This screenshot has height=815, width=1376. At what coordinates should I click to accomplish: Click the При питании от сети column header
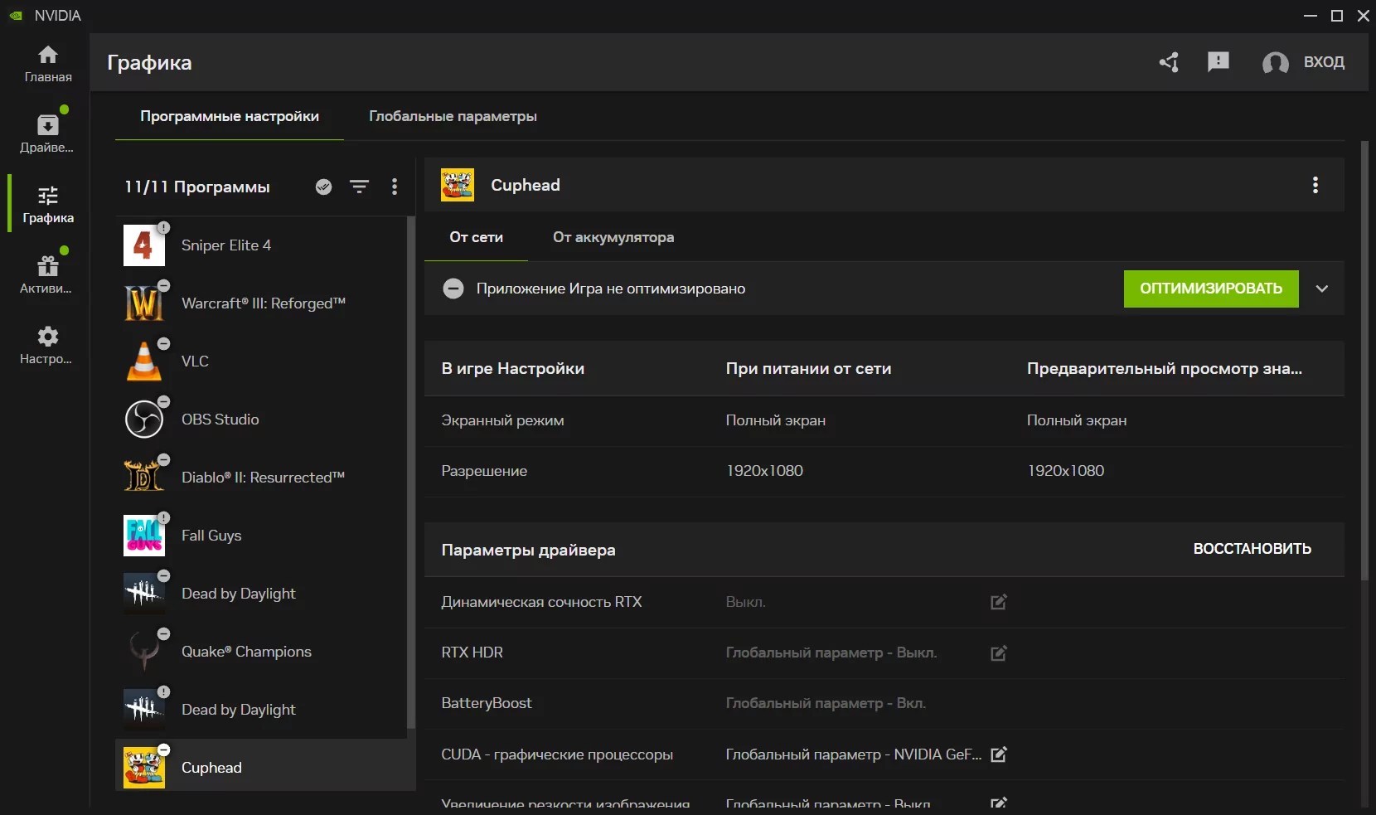808,369
